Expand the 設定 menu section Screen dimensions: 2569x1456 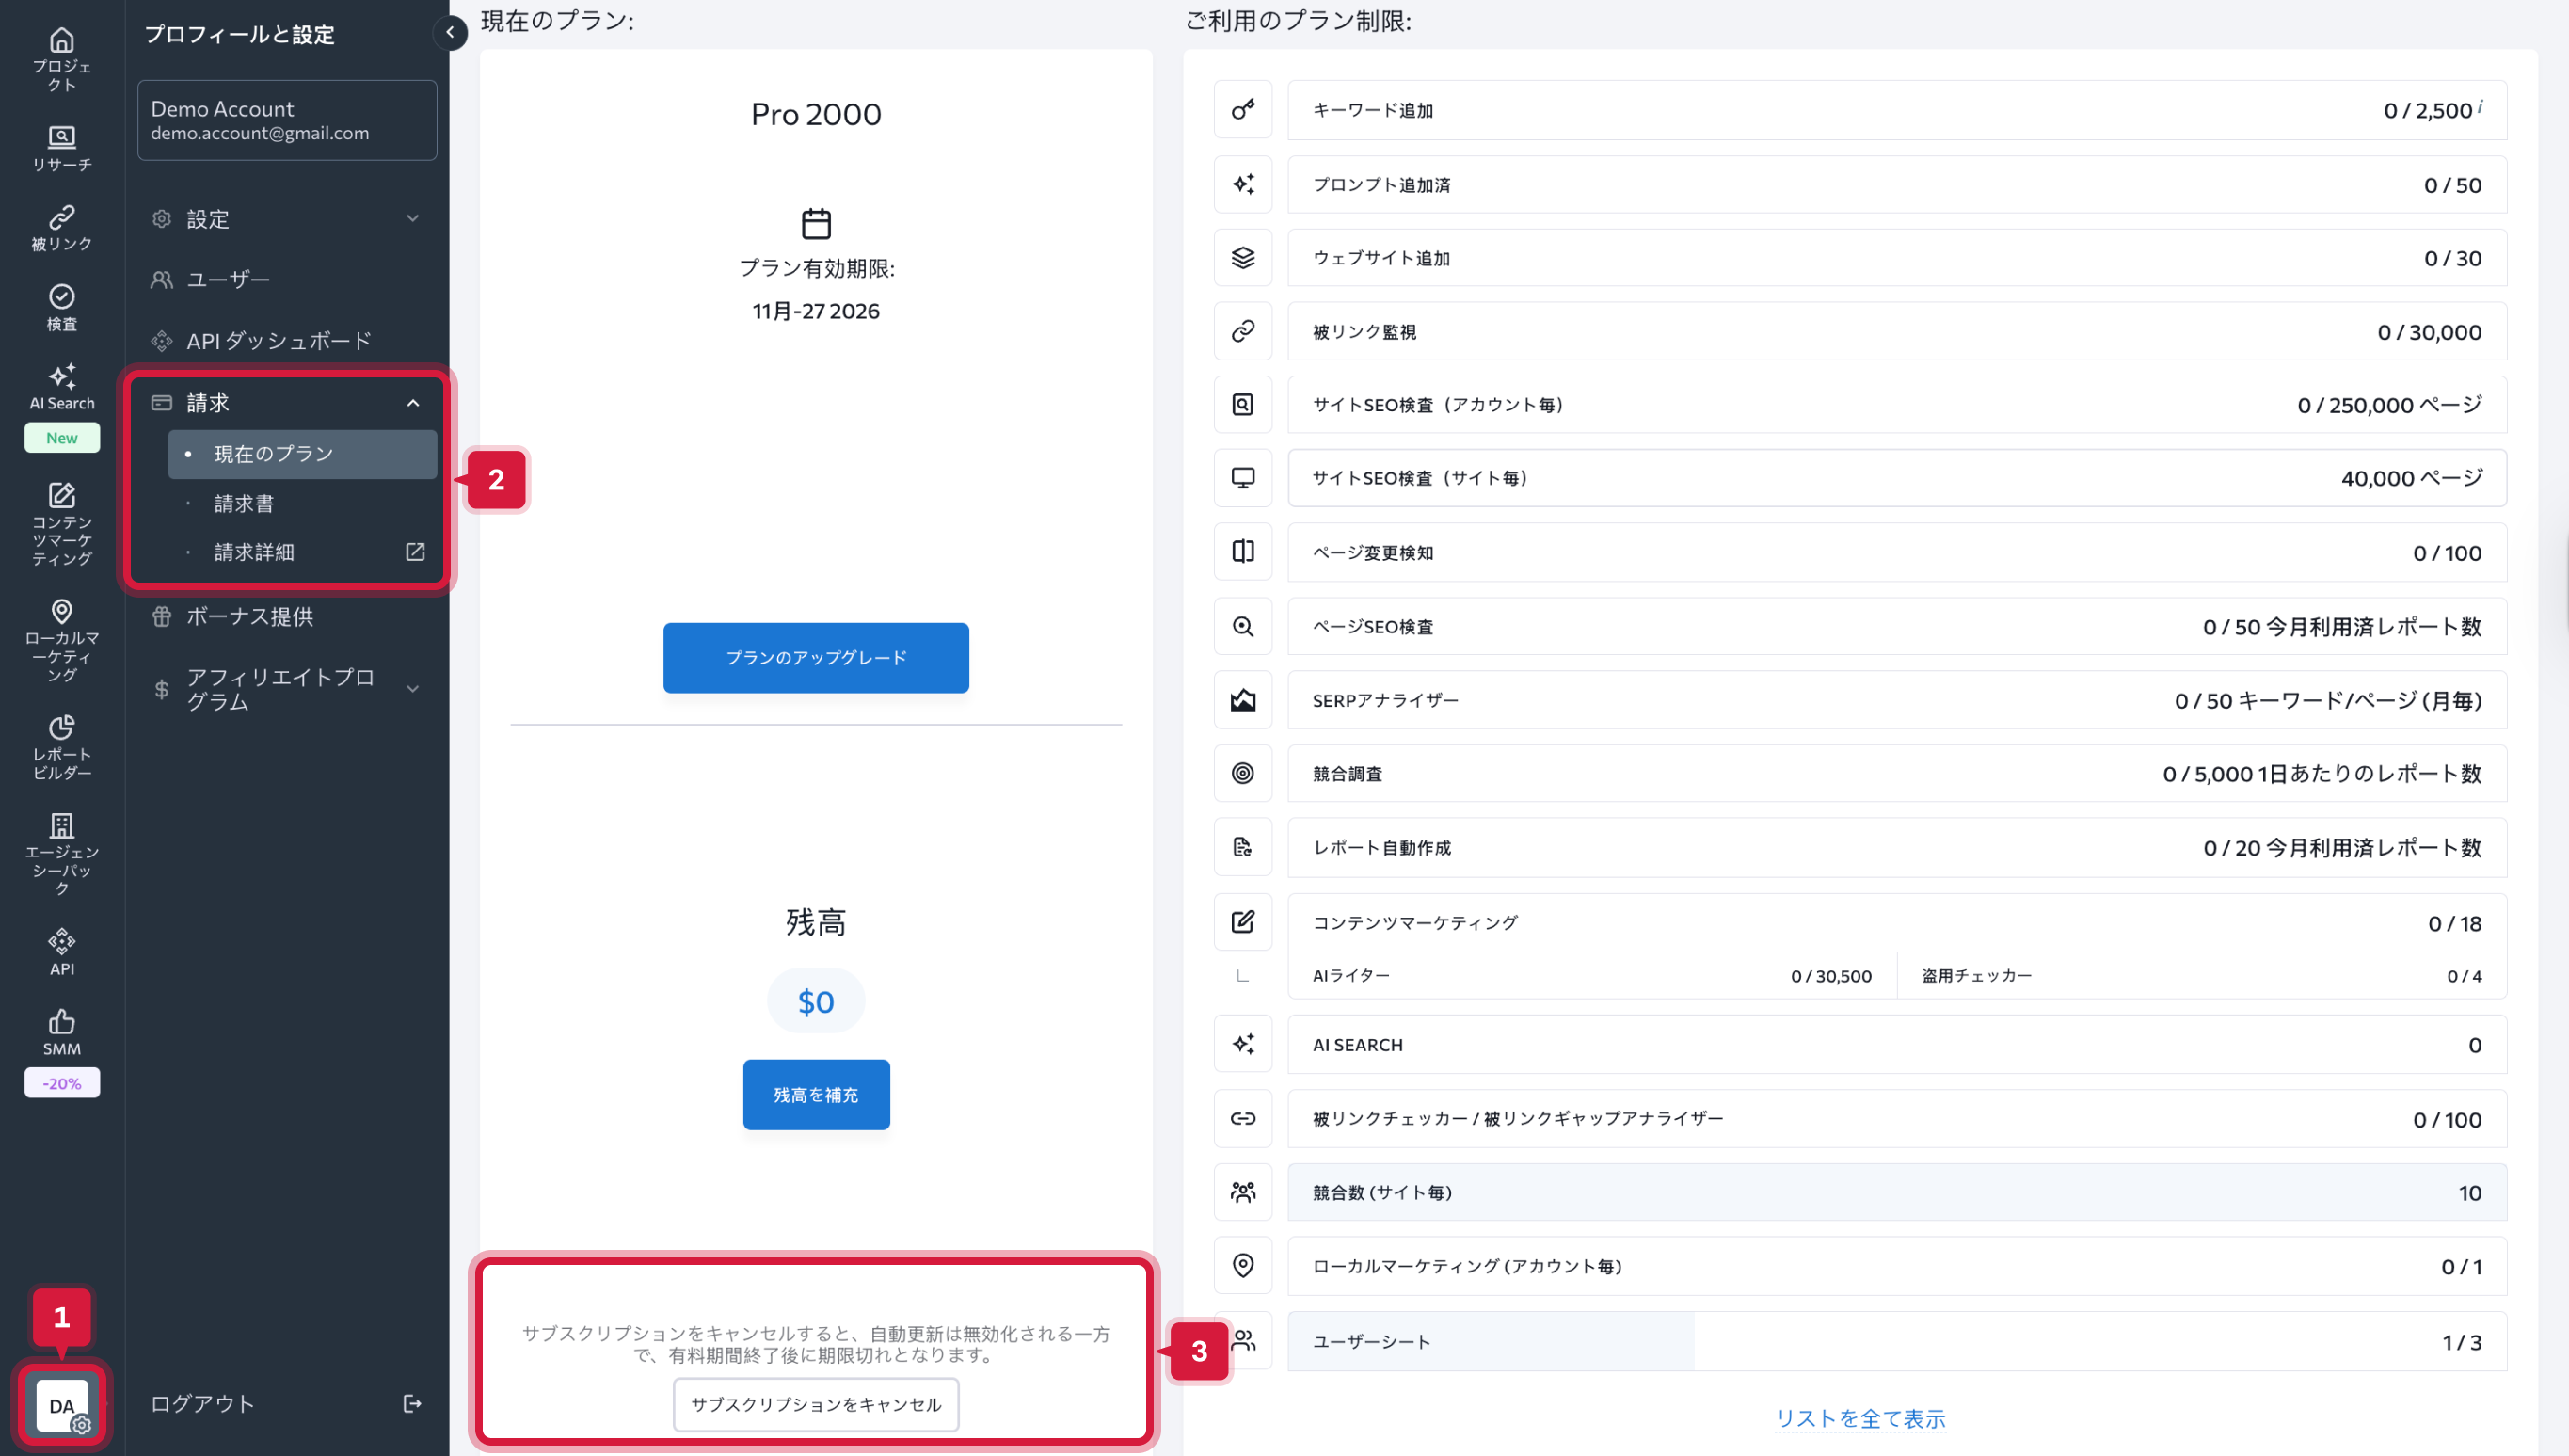412,219
